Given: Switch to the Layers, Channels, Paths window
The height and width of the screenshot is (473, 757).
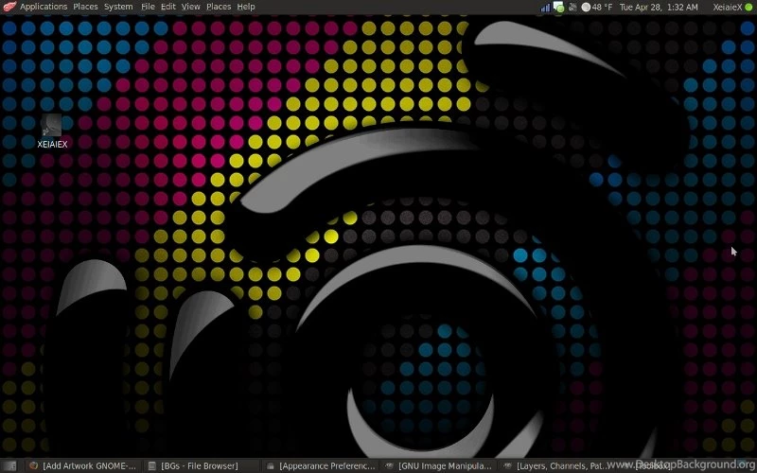Looking at the screenshot, I should coord(555,465).
